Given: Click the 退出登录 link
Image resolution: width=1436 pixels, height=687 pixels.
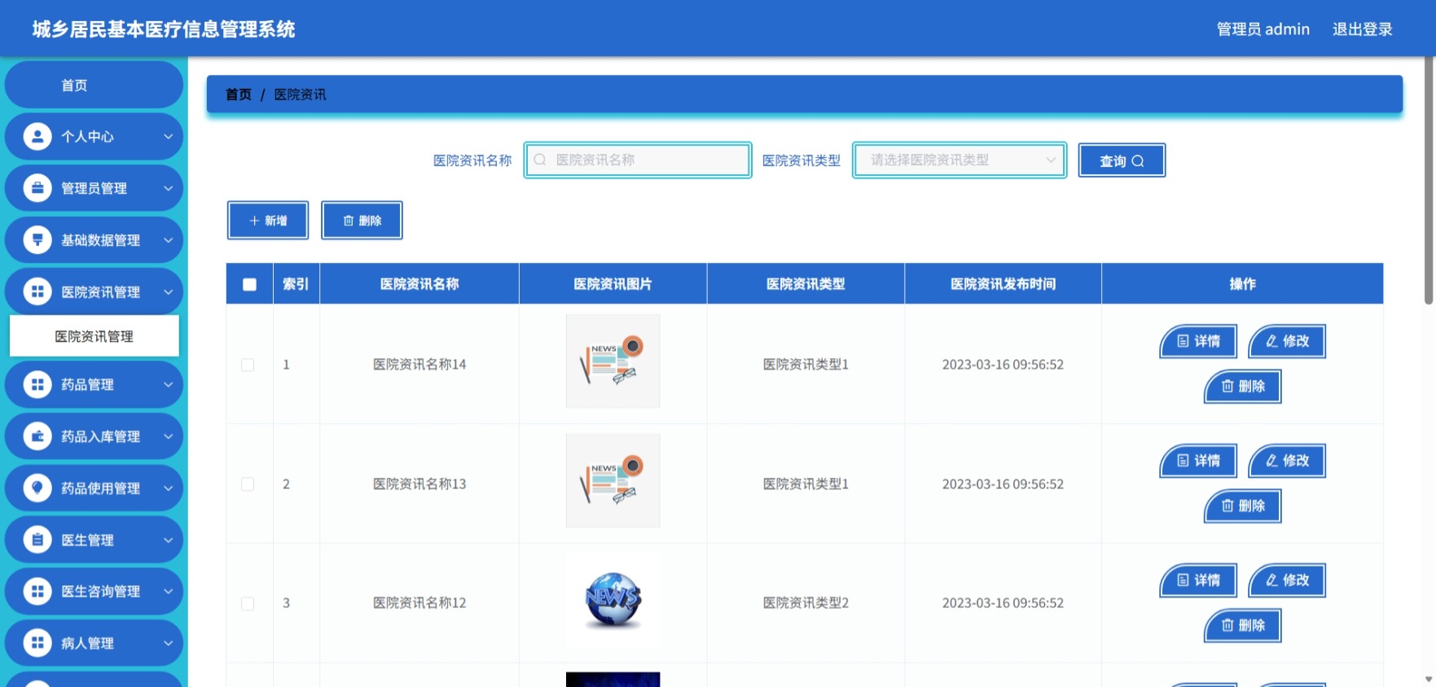Looking at the screenshot, I should [1362, 29].
